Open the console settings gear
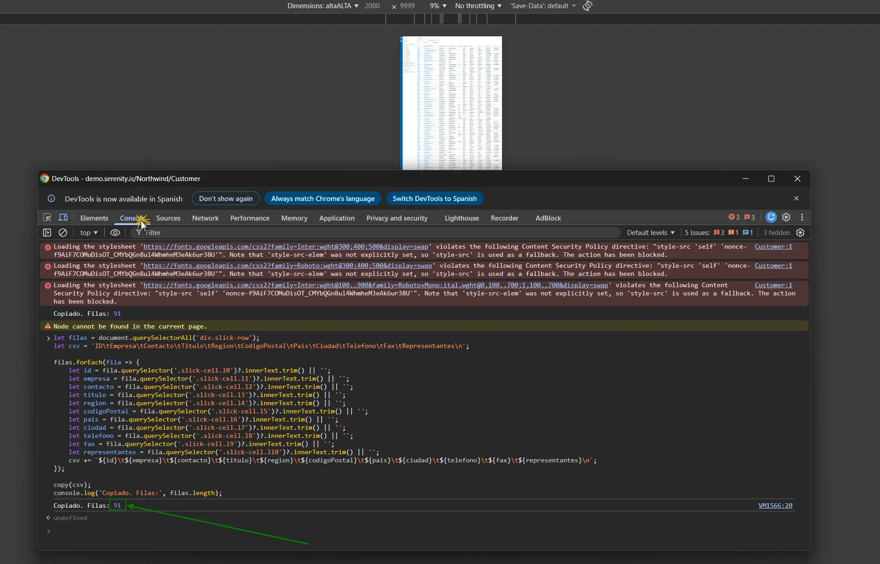The image size is (880, 564). click(800, 233)
